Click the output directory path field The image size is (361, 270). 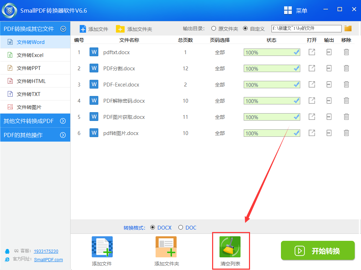[307, 28]
